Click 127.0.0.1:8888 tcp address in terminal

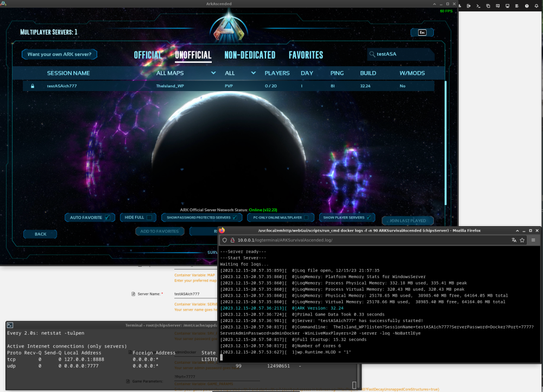click(84, 359)
